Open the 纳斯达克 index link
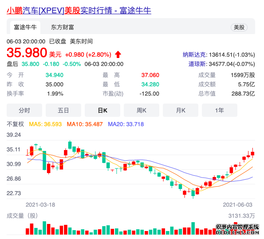 tap(194, 55)
